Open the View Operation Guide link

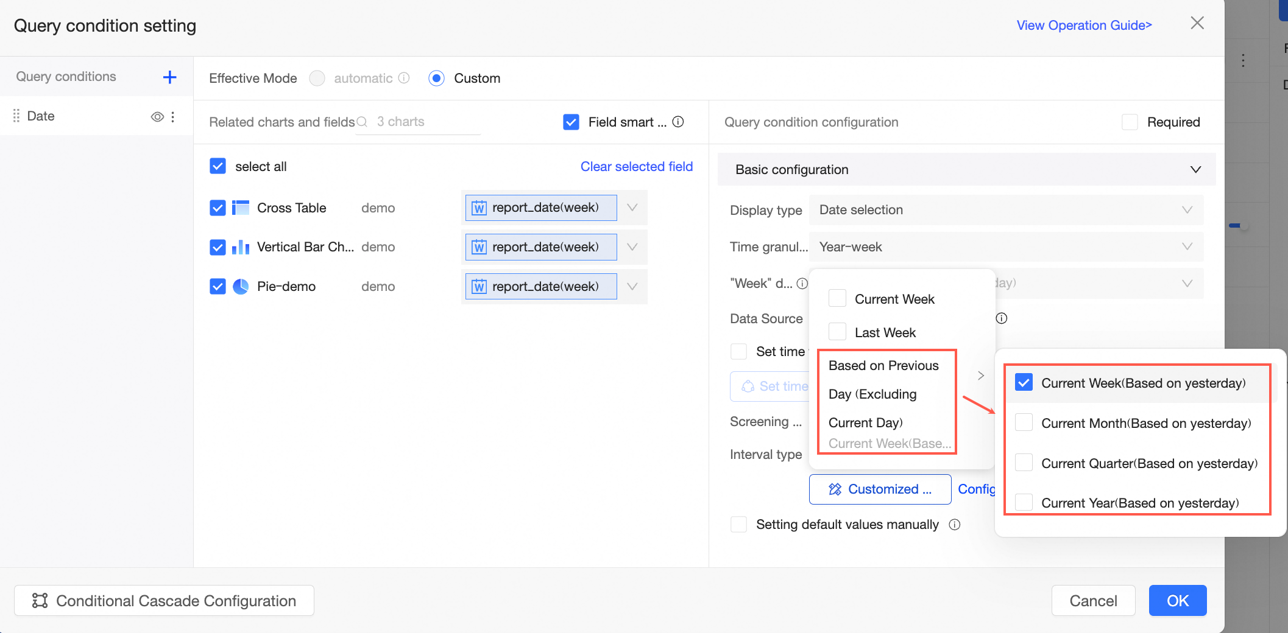[x=1085, y=25]
